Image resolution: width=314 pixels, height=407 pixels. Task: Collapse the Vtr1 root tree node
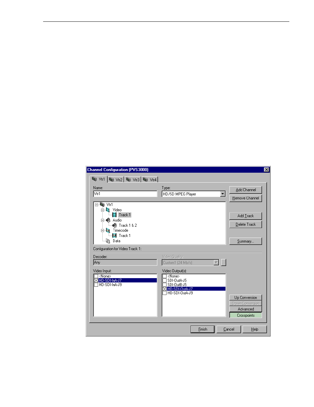tap(96, 205)
